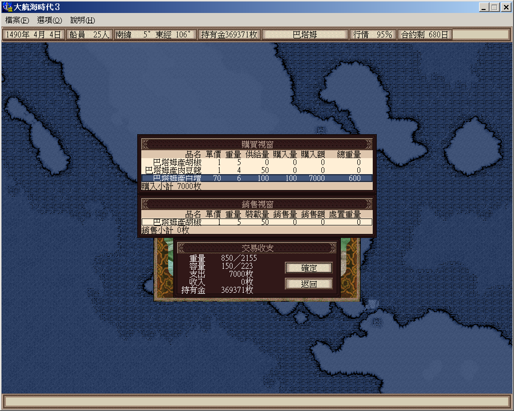Open the 說明 menu
514x411 pixels.
pos(82,20)
